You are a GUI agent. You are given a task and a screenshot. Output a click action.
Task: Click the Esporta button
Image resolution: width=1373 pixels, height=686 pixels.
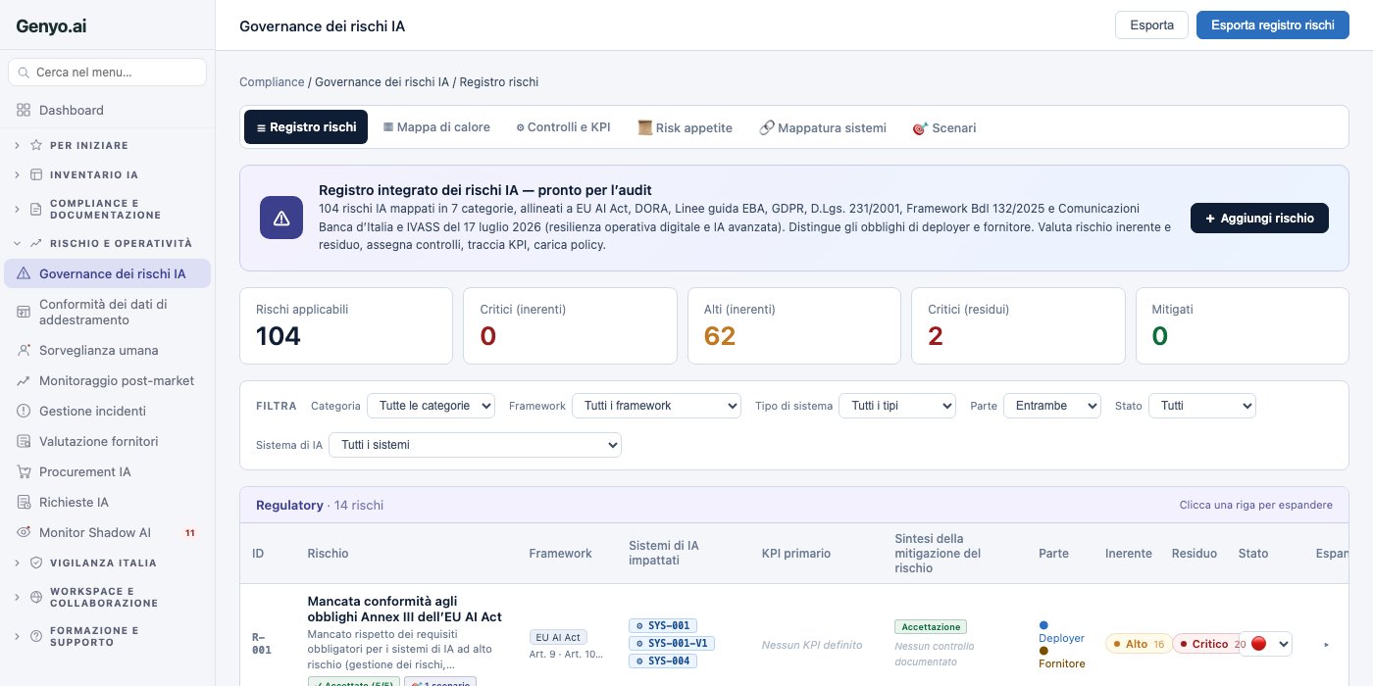click(x=1151, y=25)
